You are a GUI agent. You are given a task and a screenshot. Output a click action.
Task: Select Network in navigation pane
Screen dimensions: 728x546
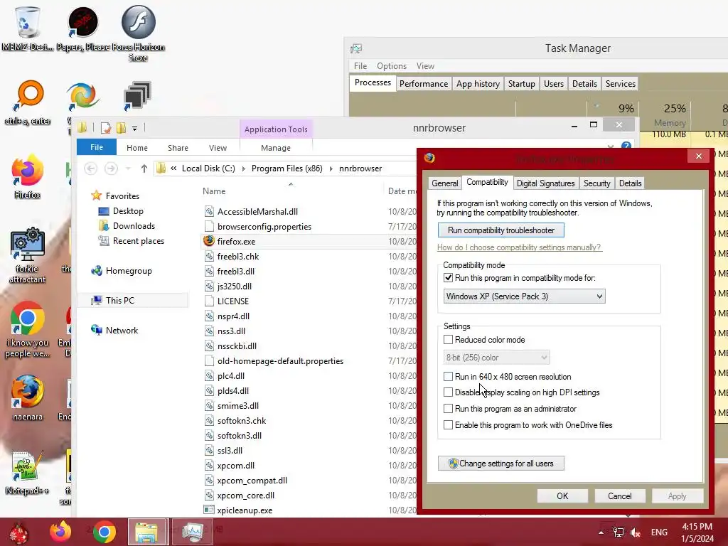(122, 330)
